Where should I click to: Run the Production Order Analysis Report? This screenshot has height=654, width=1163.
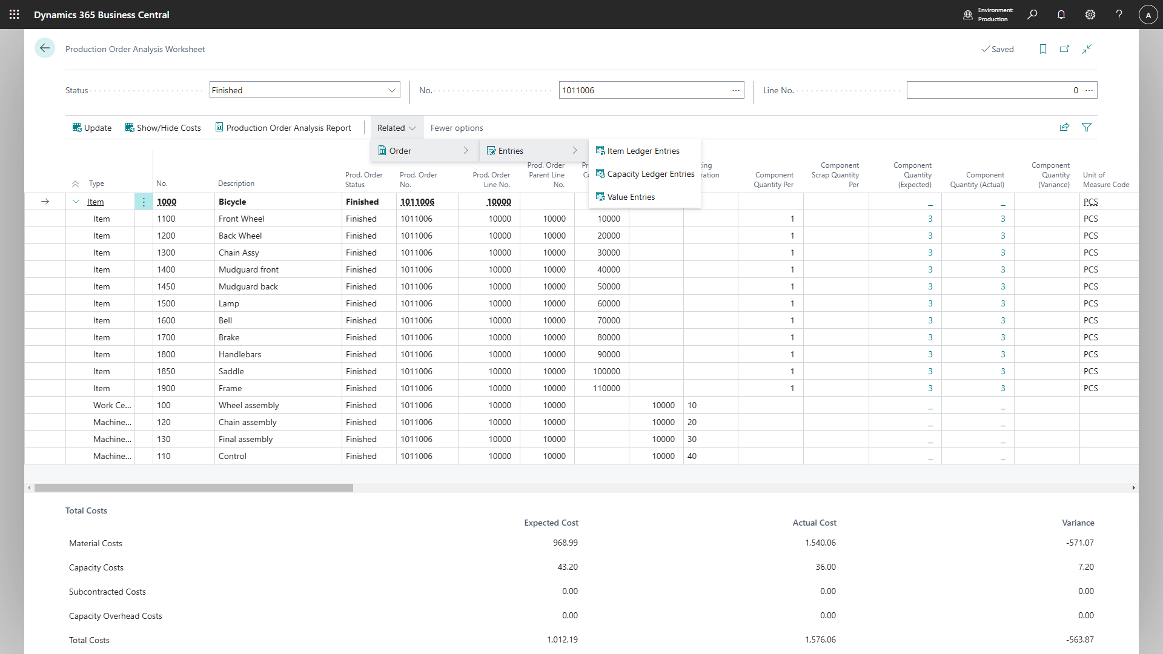[x=283, y=127]
